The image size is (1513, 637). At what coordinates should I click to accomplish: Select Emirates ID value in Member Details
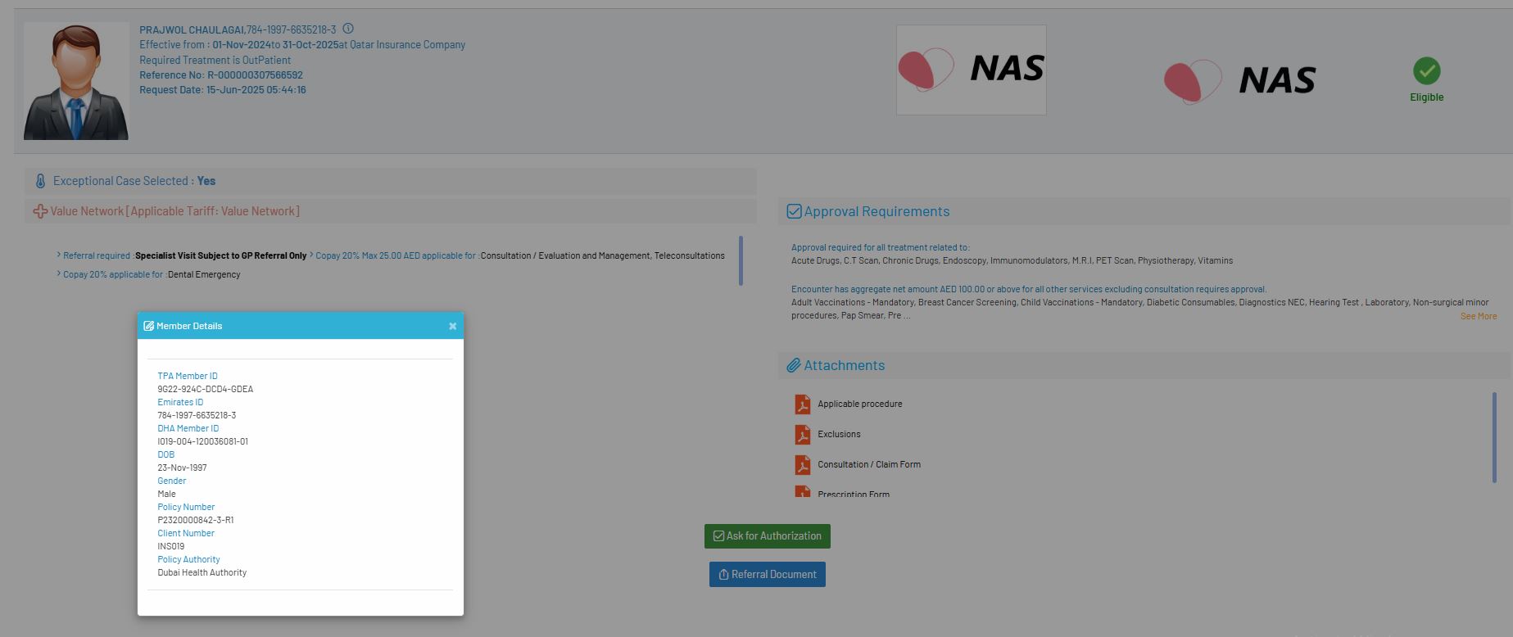197,415
